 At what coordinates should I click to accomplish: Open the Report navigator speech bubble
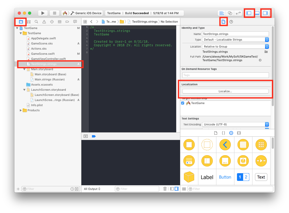click(x=75, y=22)
